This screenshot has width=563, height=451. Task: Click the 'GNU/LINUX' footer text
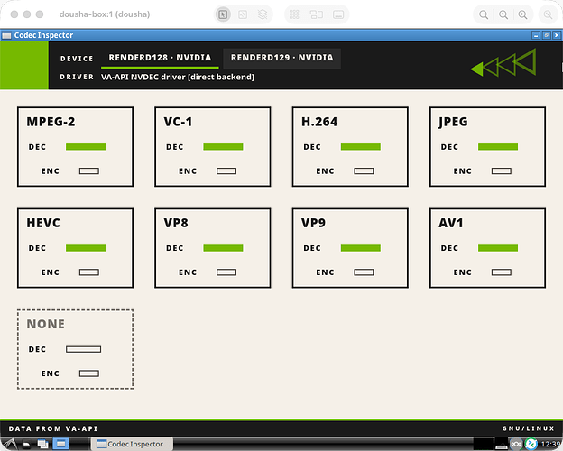coord(528,428)
